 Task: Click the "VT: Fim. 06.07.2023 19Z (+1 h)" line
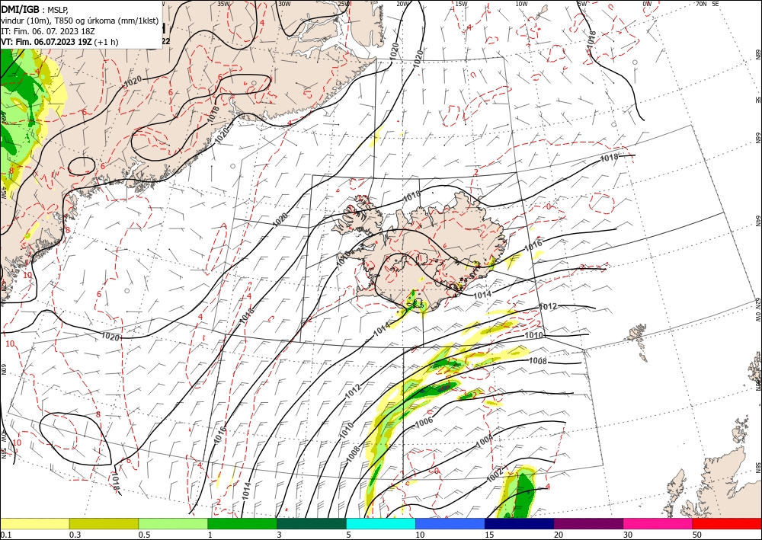(59, 42)
